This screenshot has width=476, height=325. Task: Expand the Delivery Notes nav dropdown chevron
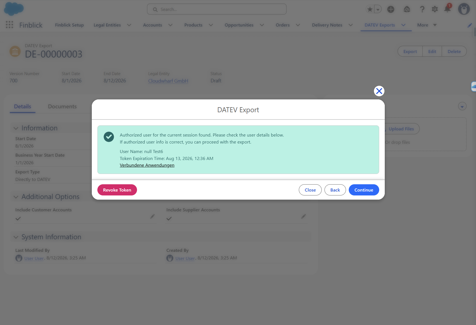[351, 25]
